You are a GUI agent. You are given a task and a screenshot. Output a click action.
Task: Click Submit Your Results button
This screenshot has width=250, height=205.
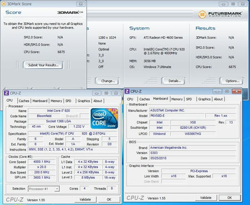[x=43, y=65]
